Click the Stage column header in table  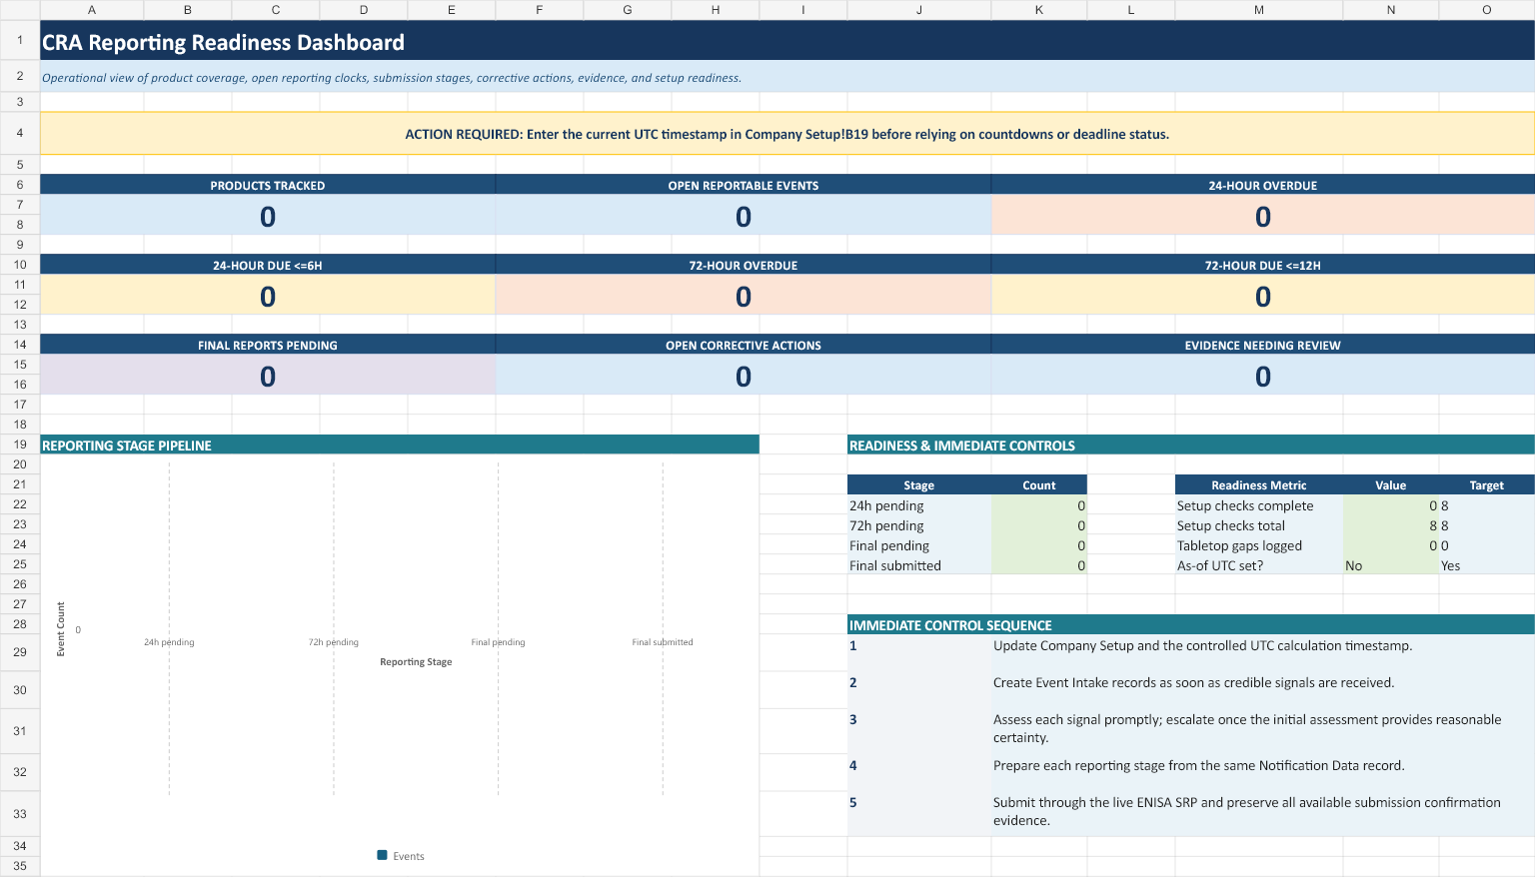click(919, 484)
